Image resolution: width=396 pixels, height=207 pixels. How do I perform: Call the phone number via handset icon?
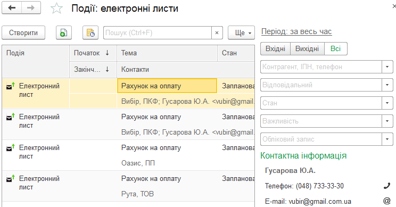click(386, 186)
